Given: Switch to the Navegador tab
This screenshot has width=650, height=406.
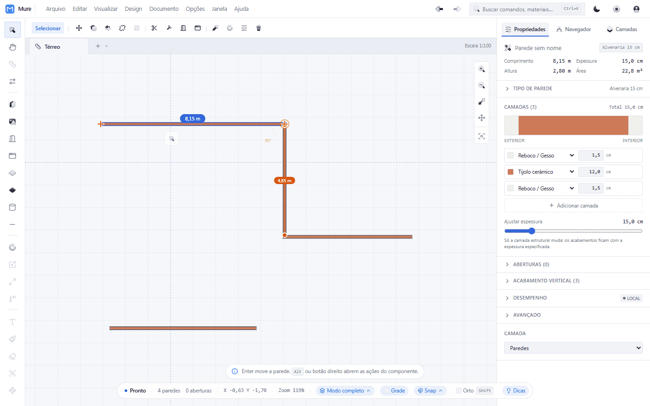Looking at the screenshot, I should click(574, 29).
